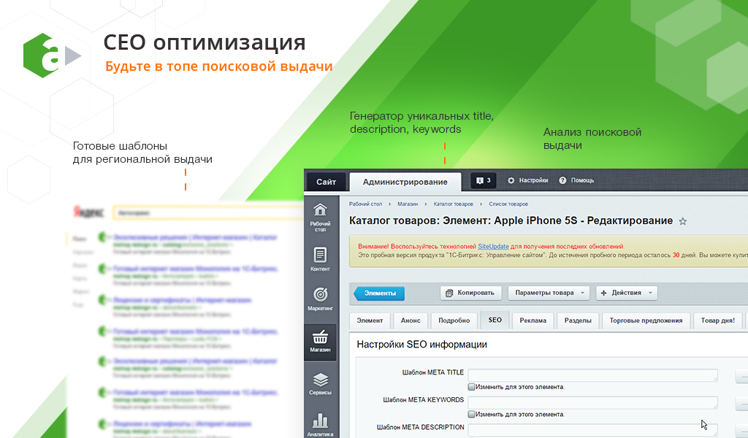Check 'Изменить для этого элемента' under META KEYWORDS

coord(472,414)
